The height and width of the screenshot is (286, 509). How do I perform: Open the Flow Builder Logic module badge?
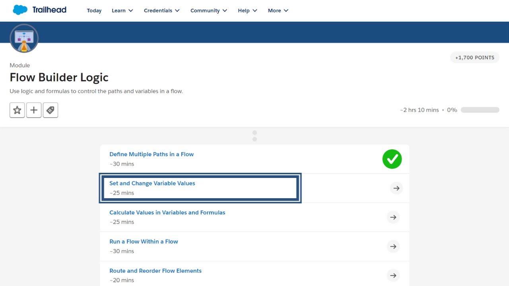(x=24, y=38)
